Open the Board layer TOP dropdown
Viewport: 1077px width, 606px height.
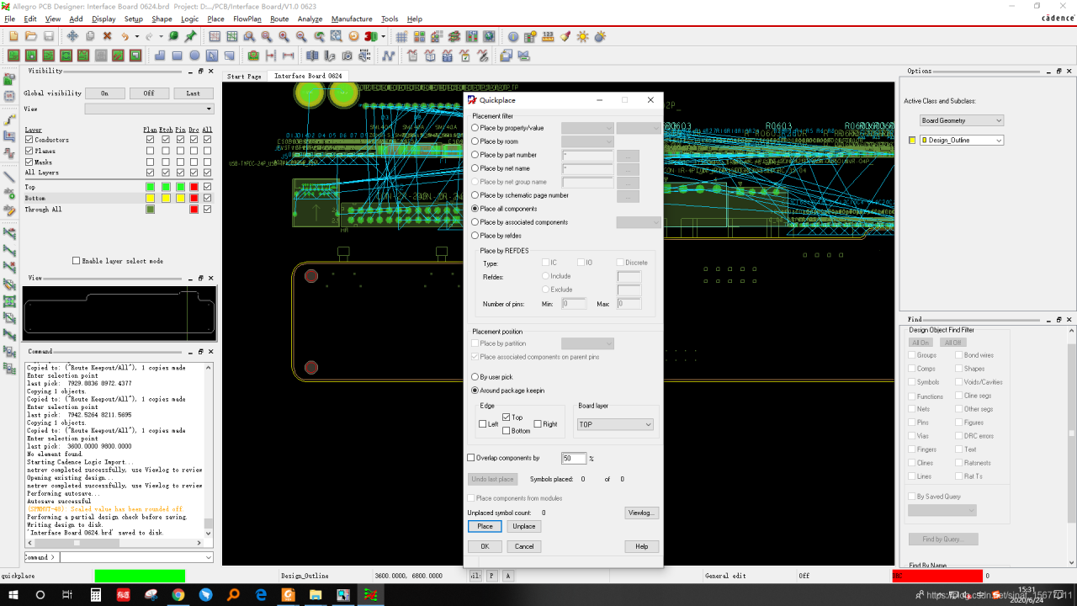pos(615,425)
